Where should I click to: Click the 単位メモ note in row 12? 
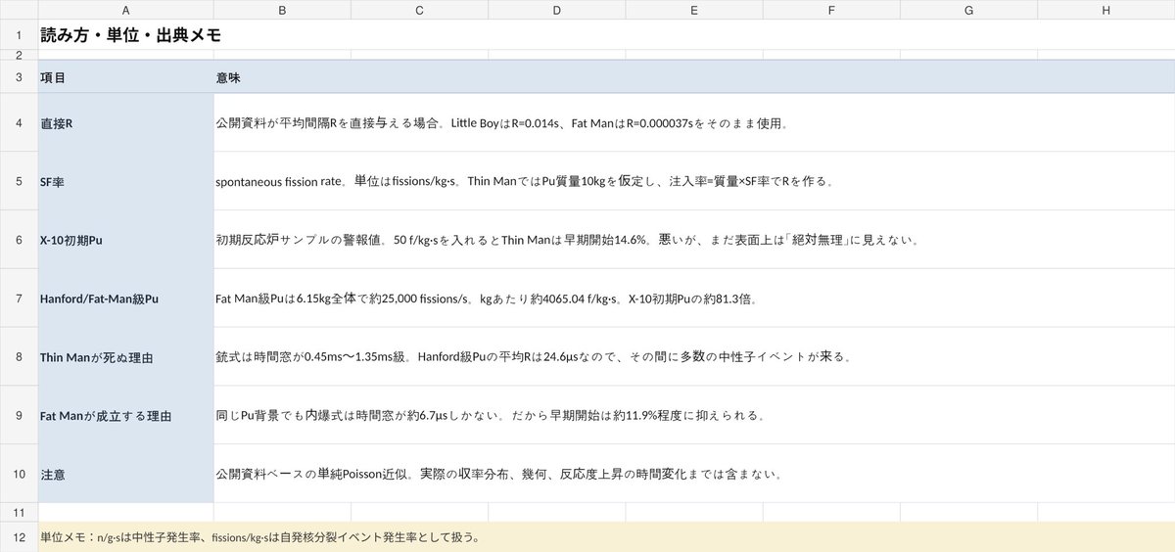606,537
